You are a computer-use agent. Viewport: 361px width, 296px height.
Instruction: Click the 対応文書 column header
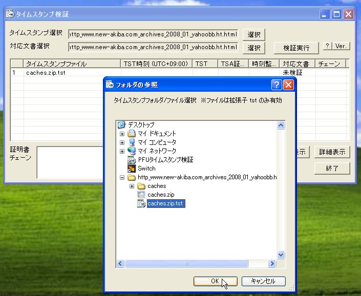click(297, 64)
